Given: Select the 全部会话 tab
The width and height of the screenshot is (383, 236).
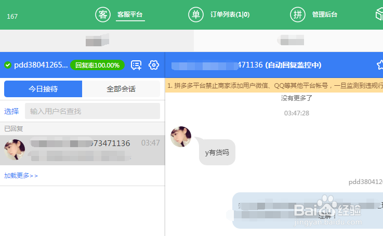Looking at the screenshot, I should point(121,89).
